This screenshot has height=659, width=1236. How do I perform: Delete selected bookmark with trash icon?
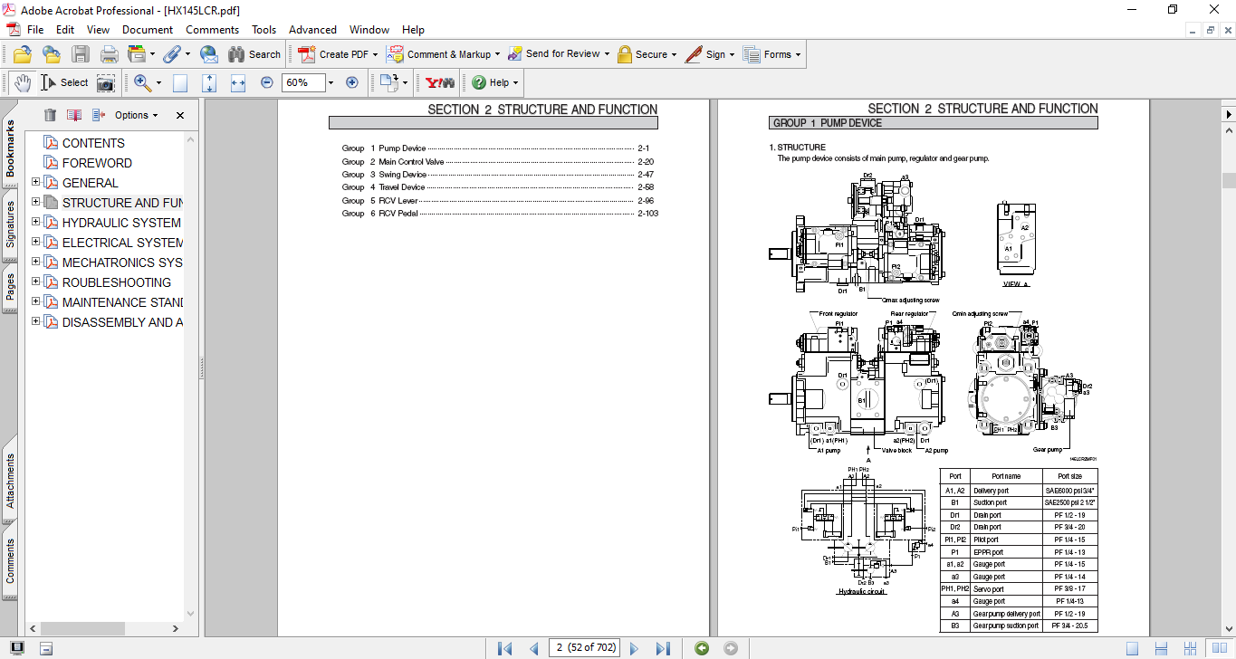pos(50,115)
